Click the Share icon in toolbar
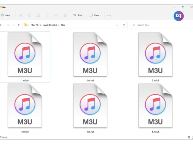 click(x=56, y=15)
